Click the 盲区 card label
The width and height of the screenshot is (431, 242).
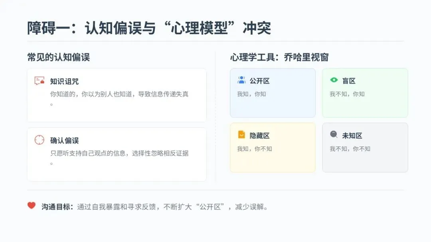coord(349,81)
